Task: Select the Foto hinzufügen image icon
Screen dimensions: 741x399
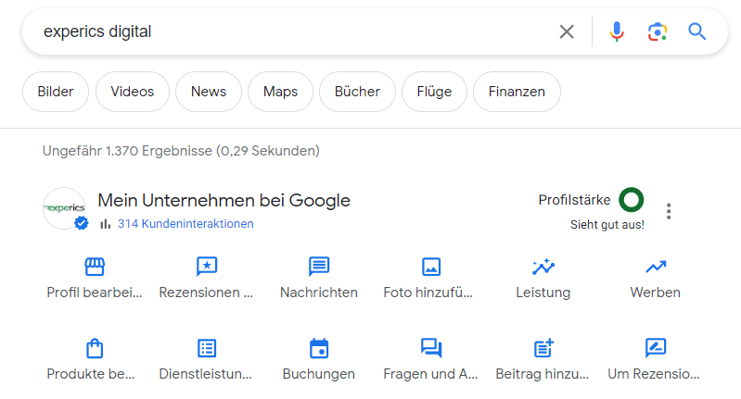Action: pos(431,267)
